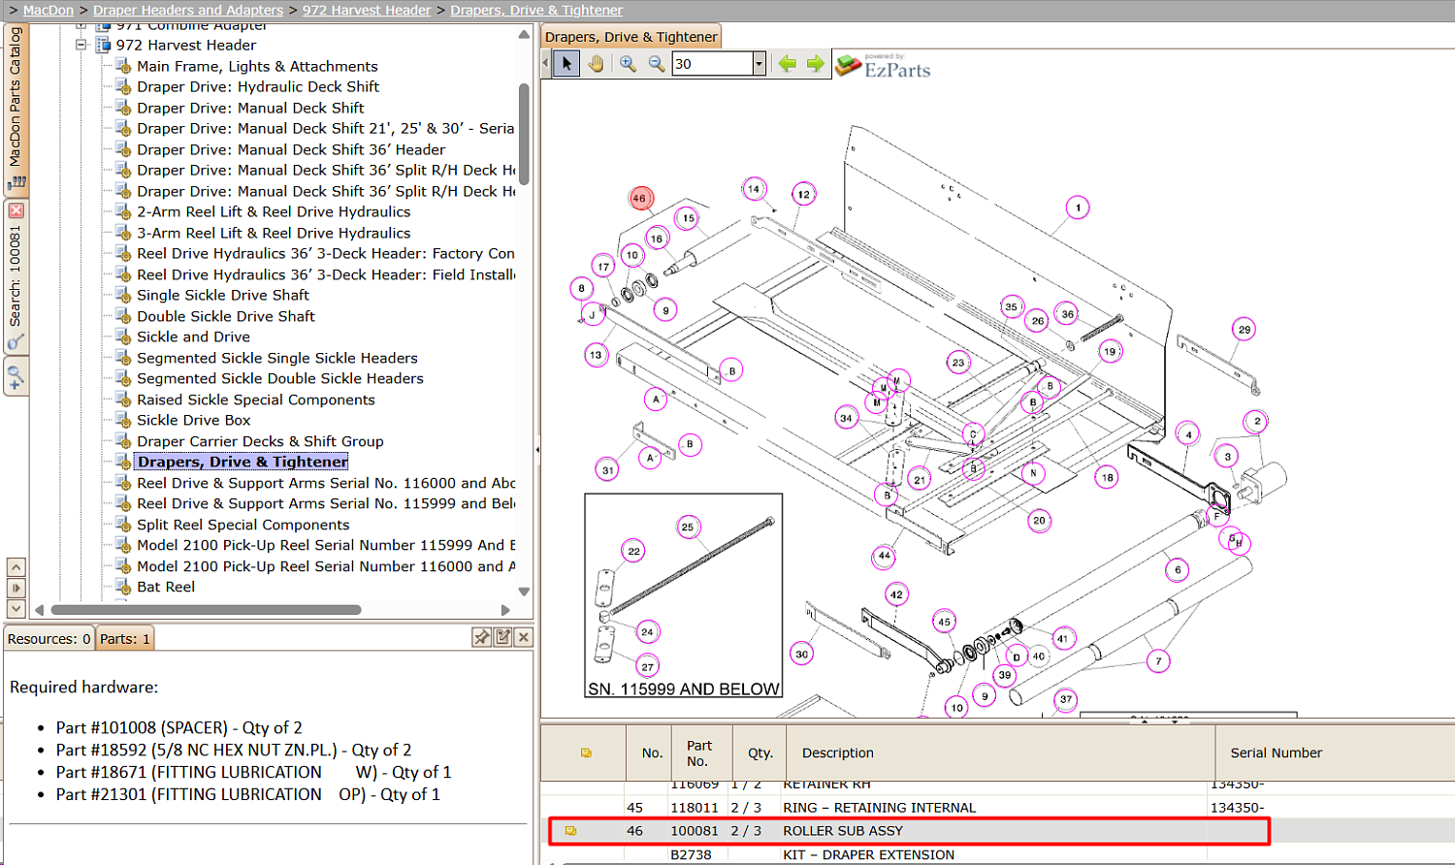This screenshot has height=865, width=1455.
Task: Select Raised Sickle Special Components
Action: pyautogui.click(x=256, y=400)
